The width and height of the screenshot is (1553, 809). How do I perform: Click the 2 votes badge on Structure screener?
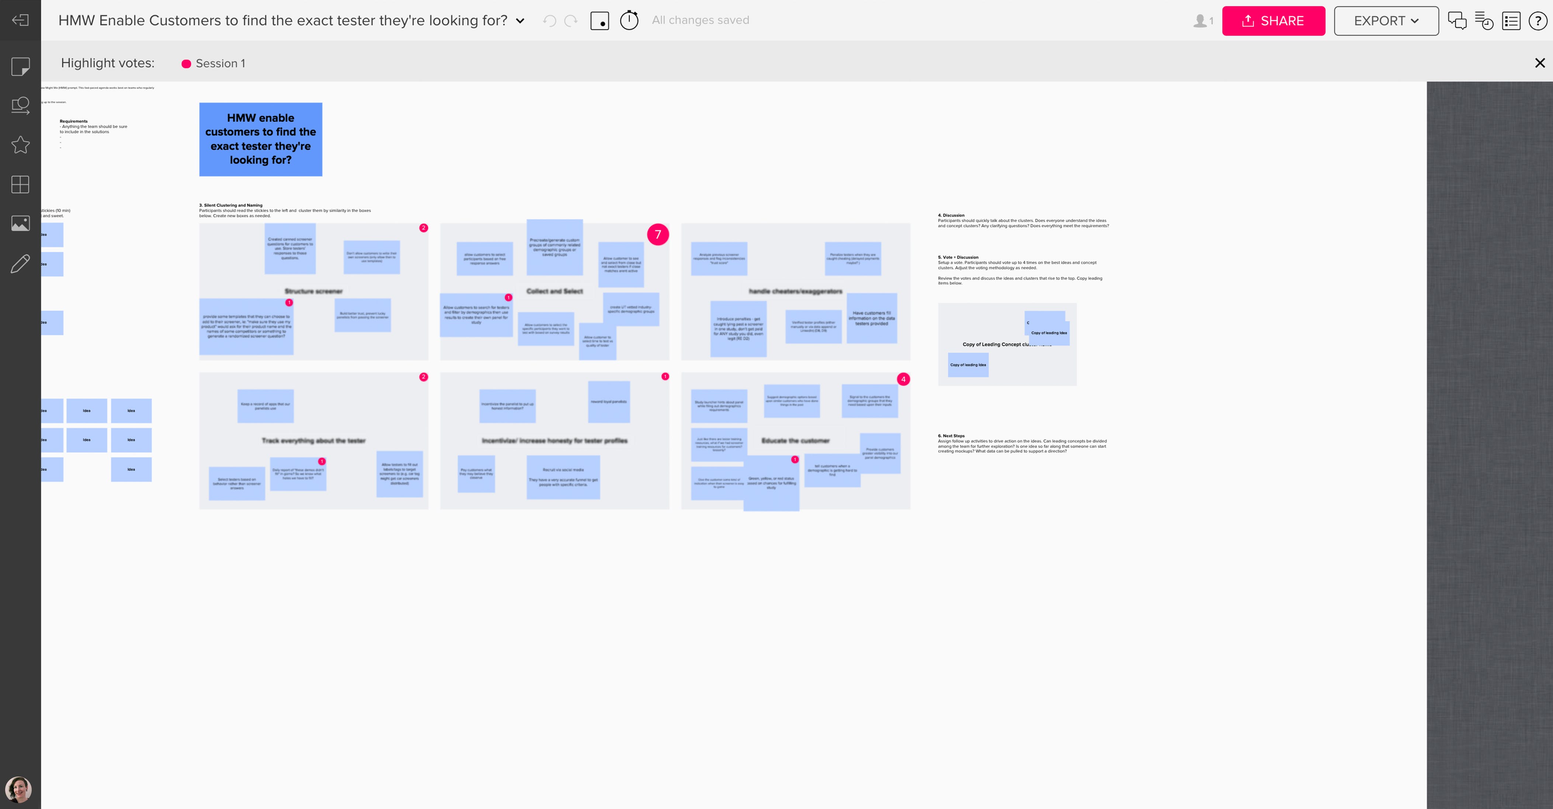[424, 228]
